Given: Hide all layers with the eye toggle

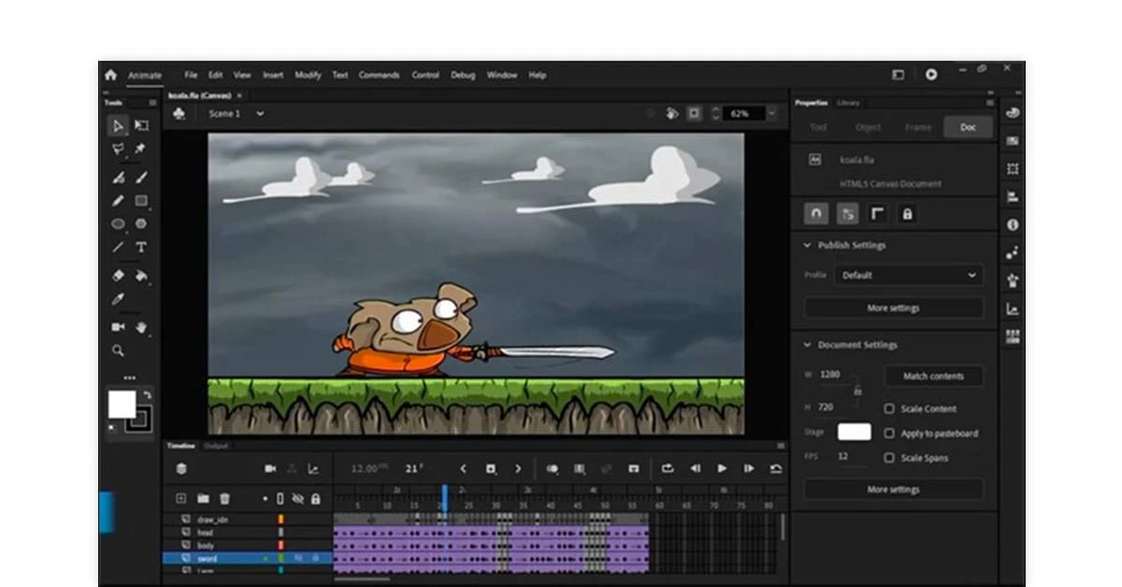Looking at the screenshot, I should [x=296, y=498].
